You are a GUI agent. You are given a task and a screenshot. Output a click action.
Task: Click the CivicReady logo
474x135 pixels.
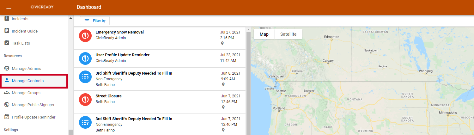42,7
